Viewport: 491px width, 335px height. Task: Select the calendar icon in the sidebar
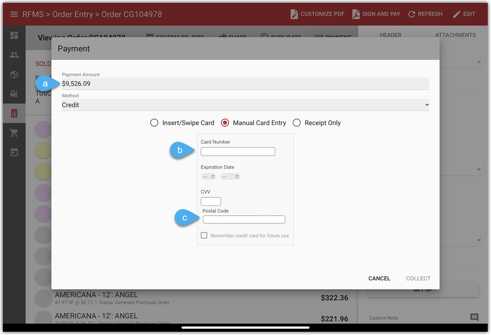(x=14, y=151)
